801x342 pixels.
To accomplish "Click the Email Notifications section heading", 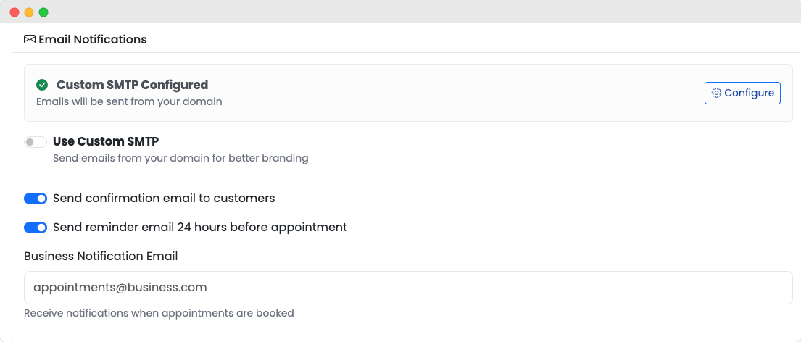I will [93, 40].
